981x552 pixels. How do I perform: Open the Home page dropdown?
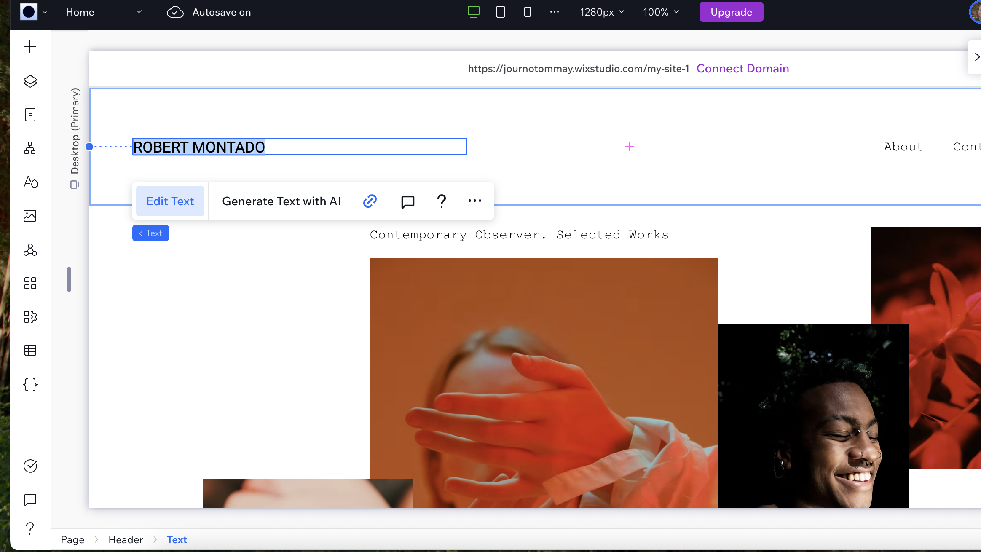point(104,12)
